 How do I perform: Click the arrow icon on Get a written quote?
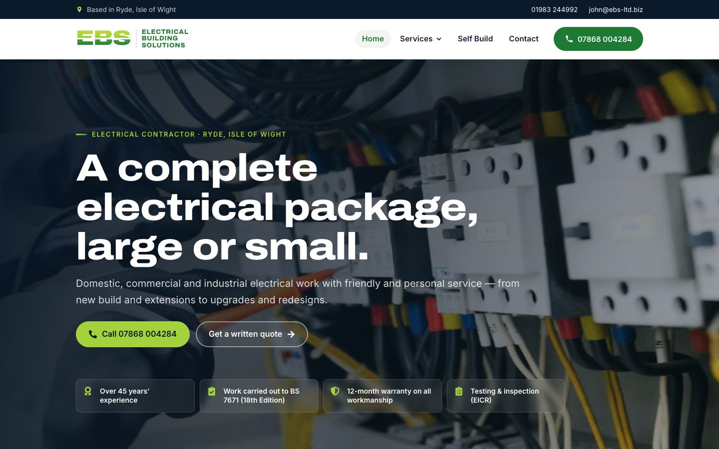click(x=291, y=334)
